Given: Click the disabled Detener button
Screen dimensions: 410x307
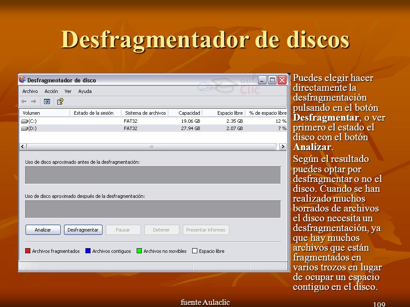Looking at the screenshot, I should 161,230.
